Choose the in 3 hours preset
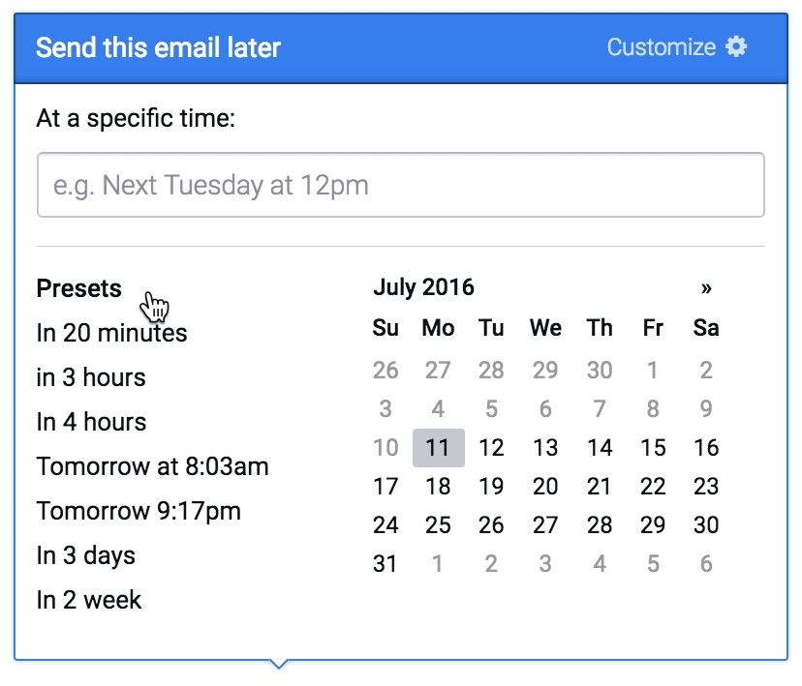Screen dimensions: 802x686 (x=91, y=377)
